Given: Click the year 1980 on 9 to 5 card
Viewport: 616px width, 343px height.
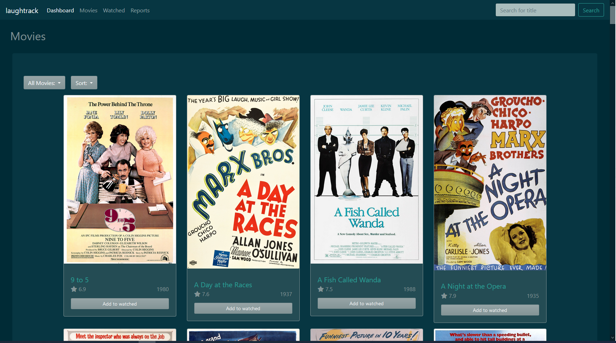Looking at the screenshot, I should coord(163,289).
